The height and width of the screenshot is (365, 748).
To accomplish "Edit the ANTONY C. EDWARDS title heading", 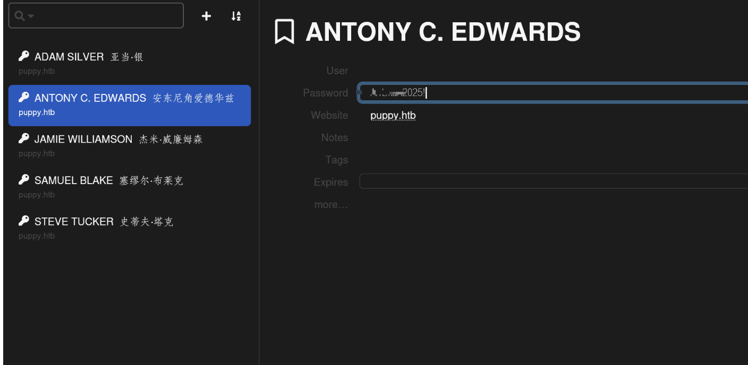I will click(443, 32).
